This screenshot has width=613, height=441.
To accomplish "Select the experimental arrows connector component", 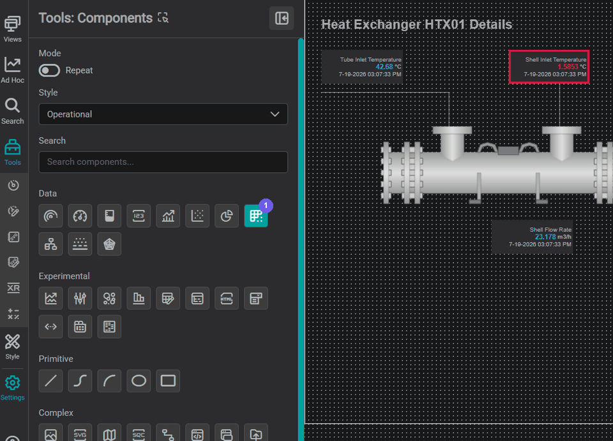I will [51, 327].
